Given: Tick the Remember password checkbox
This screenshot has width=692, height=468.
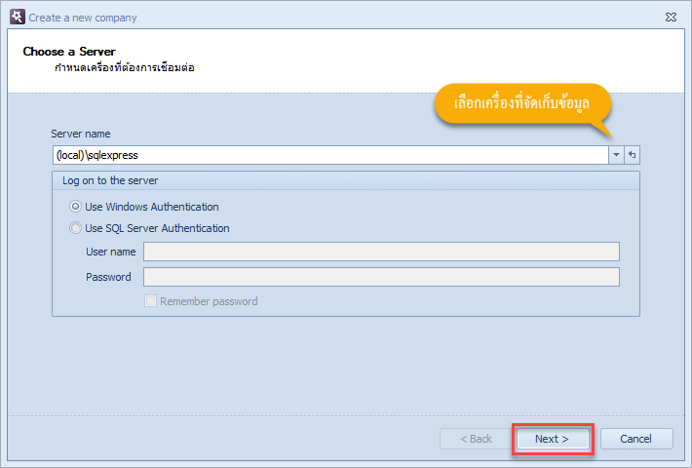Looking at the screenshot, I should 150,301.
